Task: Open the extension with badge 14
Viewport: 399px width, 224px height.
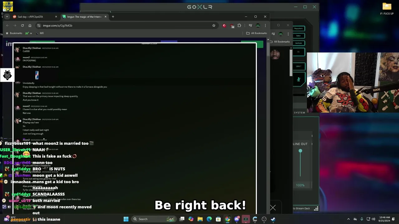Action: tap(232, 26)
